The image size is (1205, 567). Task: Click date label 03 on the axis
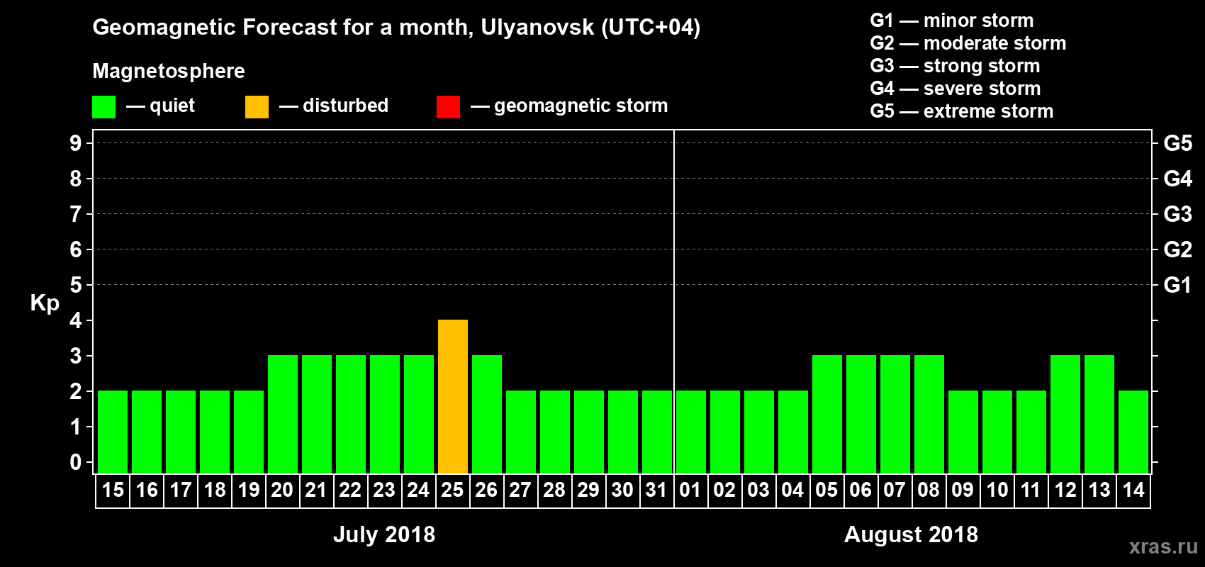(x=758, y=490)
